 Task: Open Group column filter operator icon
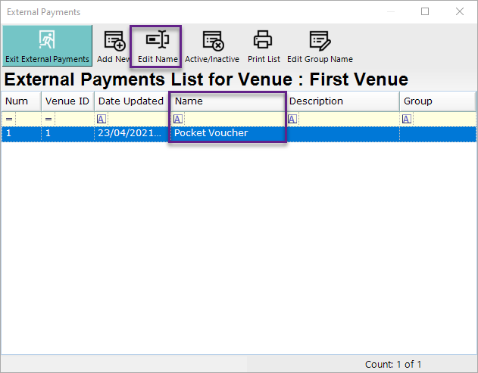[x=407, y=119]
